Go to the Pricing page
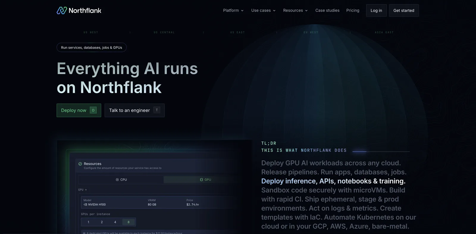The height and width of the screenshot is (234, 476). [x=353, y=10]
